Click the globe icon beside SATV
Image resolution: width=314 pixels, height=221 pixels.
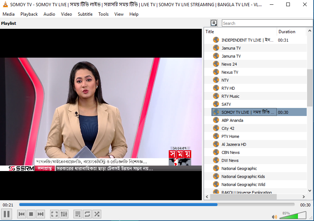coord(216,104)
